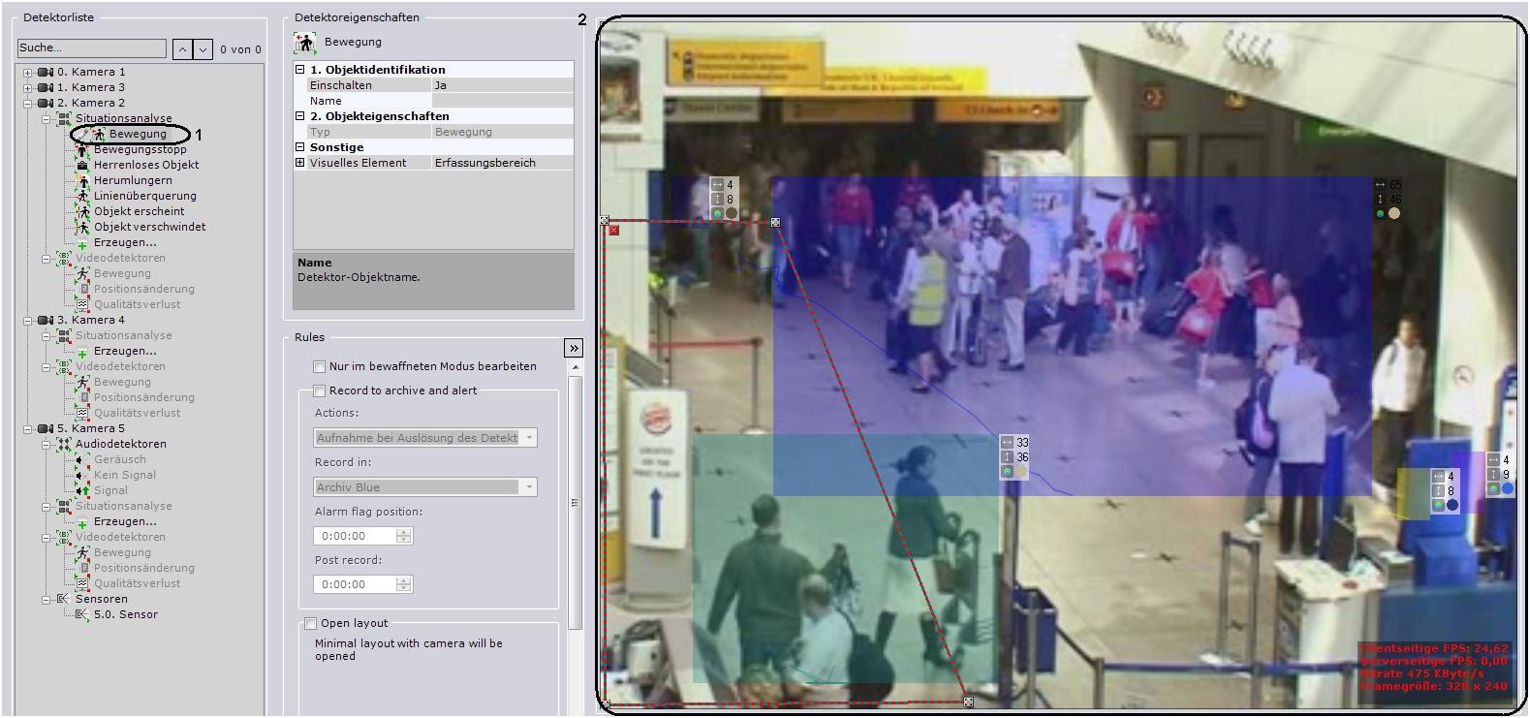The image size is (1530, 718).
Task: Click the Suche search field
Action: [92, 48]
